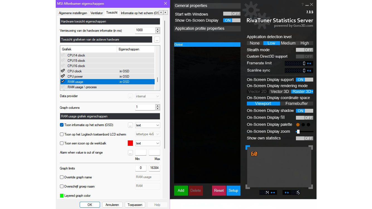Click the Framerate limit up-down arrows
This screenshot has width=372, height=209.
(309, 63)
